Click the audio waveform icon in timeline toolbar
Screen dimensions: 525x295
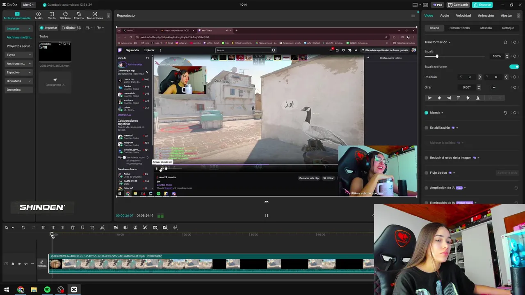coord(175,227)
